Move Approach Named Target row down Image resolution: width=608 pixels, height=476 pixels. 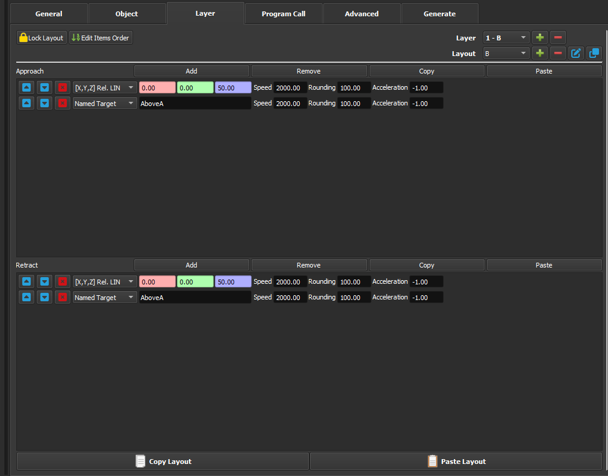[x=45, y=104]
